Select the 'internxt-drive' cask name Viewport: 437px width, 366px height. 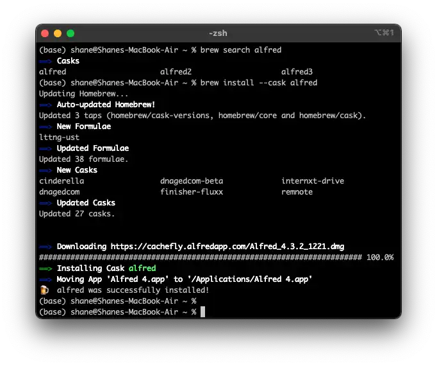coord(313,181)
